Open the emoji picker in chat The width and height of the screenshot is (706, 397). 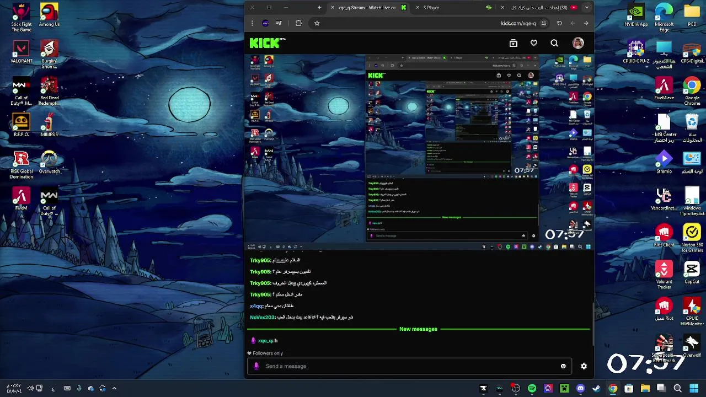pyautogui.click(x=563, y=366)
